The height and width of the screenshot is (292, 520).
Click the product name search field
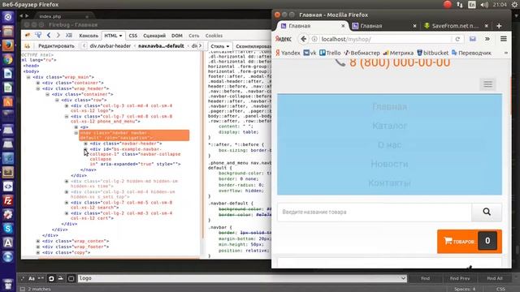tap(375, 212)
